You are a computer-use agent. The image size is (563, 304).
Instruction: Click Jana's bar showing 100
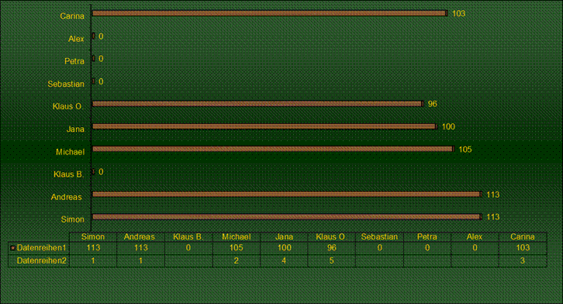264,126
